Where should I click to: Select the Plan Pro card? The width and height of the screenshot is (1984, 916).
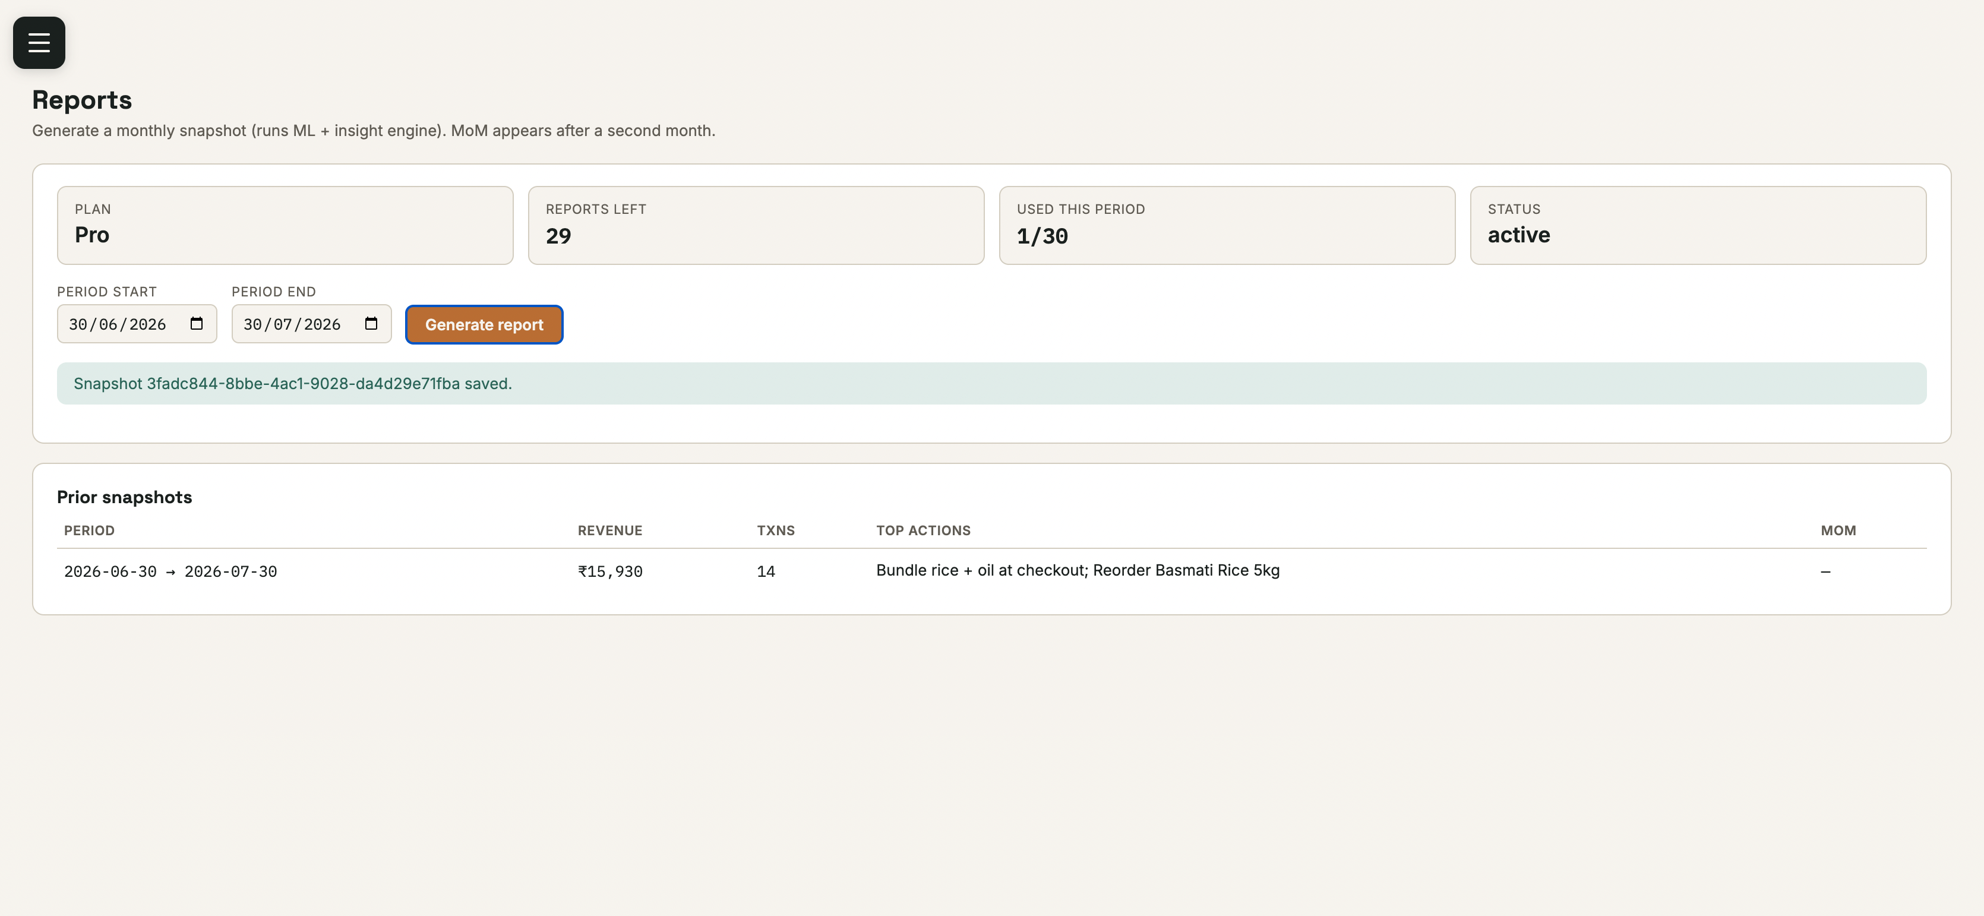point(285,225)
